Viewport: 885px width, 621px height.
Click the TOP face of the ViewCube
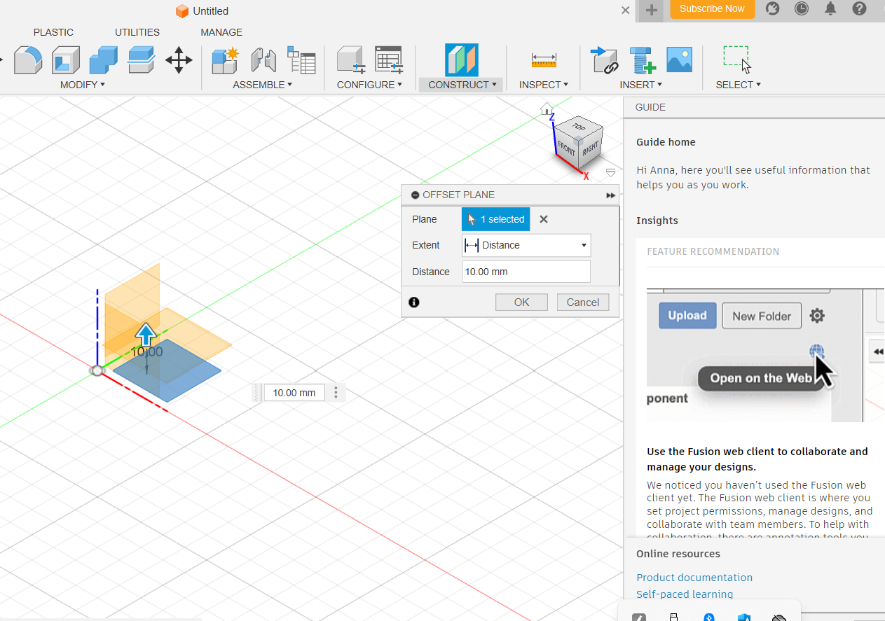click(579, 127)
